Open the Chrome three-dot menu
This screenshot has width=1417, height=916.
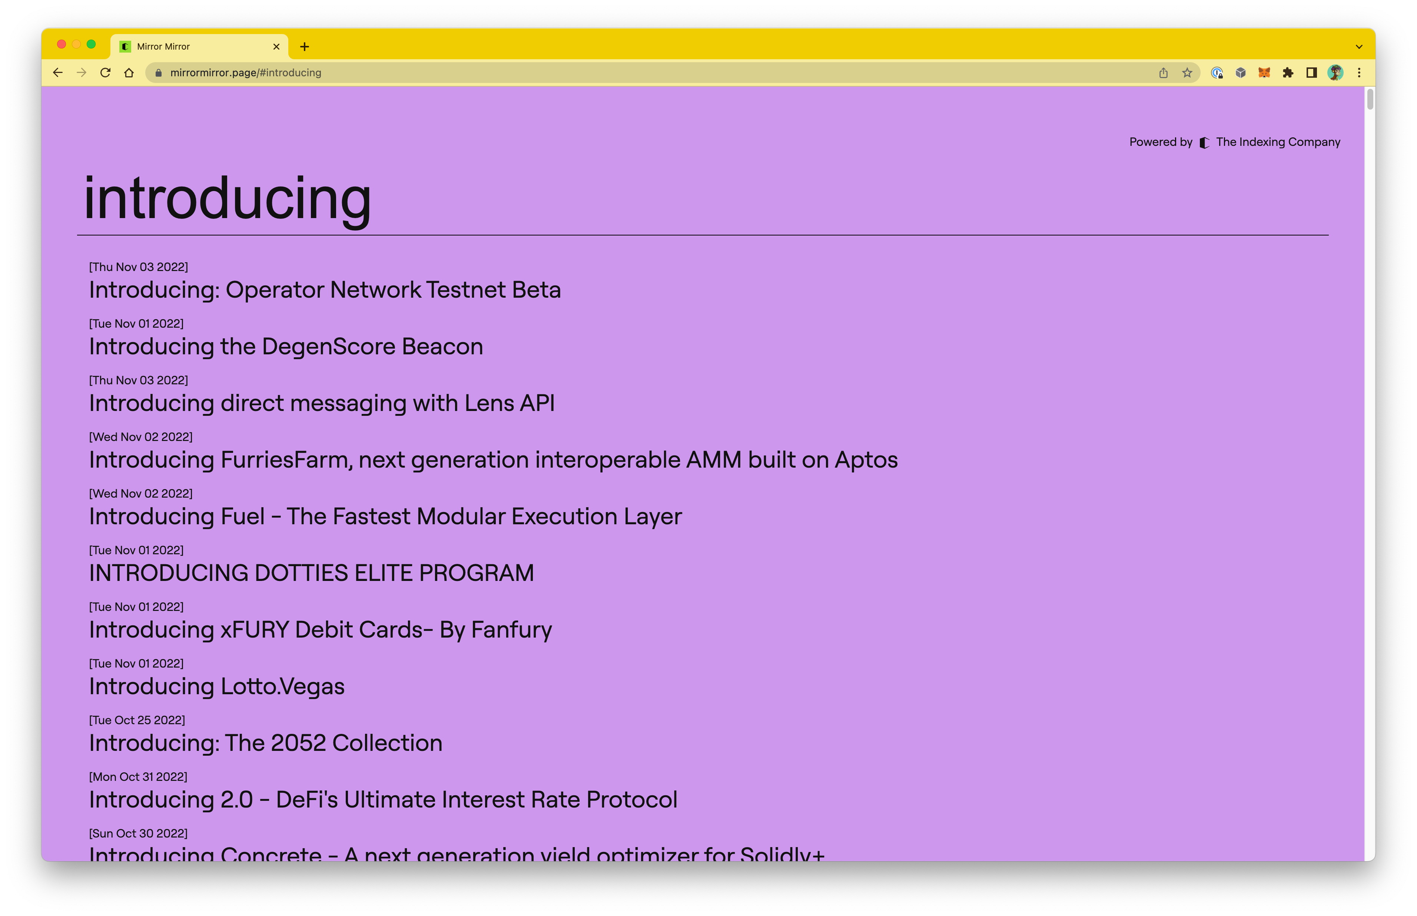pos(1359,73)
